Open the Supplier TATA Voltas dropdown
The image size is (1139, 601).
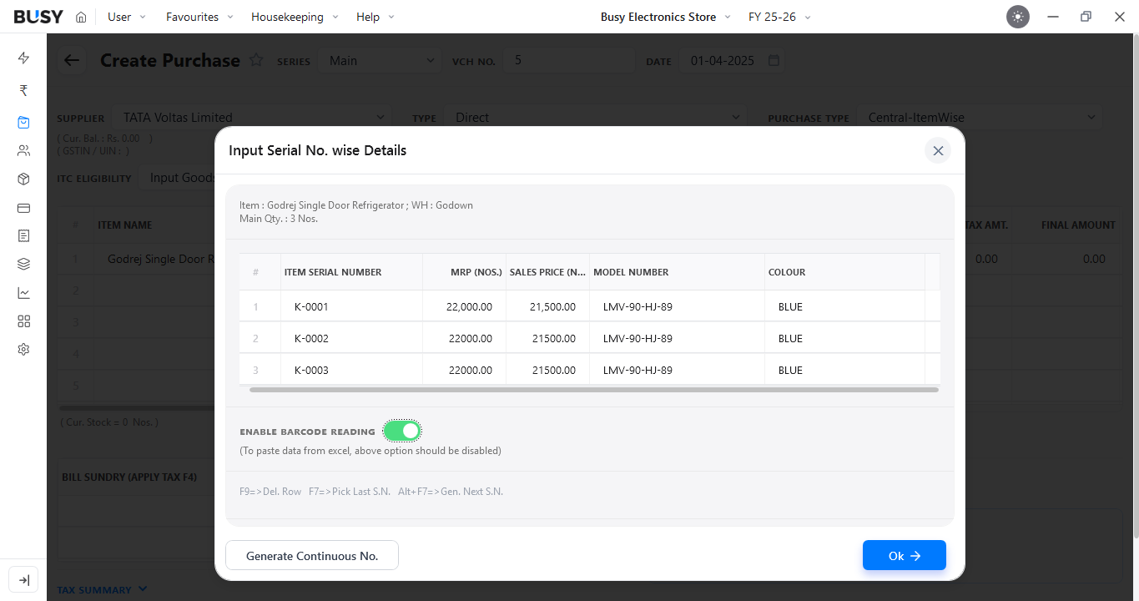pos(252,118)
